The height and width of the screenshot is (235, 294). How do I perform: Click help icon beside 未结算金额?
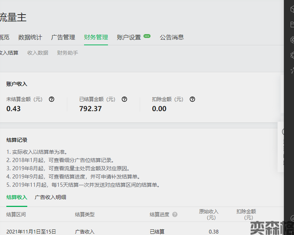[x=52, y=99]
